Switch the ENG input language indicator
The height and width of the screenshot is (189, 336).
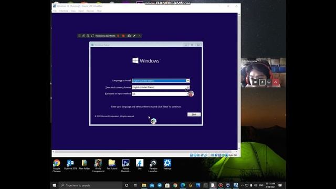pyautogui.click(x=261, y=185)
